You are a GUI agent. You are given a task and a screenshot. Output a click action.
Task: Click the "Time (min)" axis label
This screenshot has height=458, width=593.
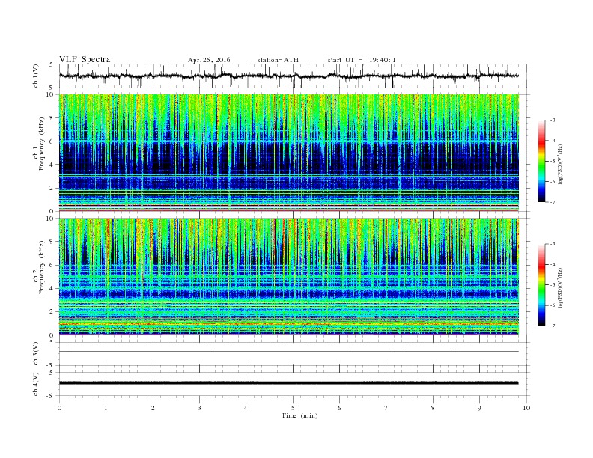[299, 415]
